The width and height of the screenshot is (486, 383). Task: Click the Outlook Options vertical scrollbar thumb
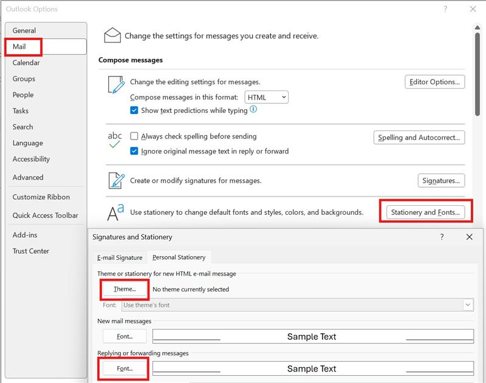(x=477, y=73)
